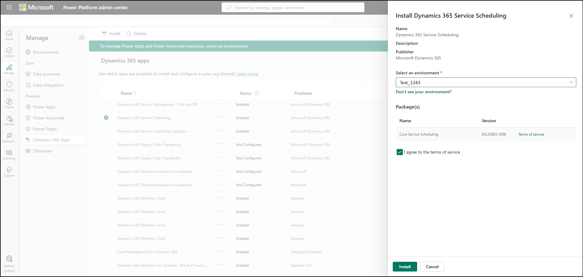Viewport: 583px width, 277px height.
Task: Open the environment selection dropdown
Action: coord(571,82)
